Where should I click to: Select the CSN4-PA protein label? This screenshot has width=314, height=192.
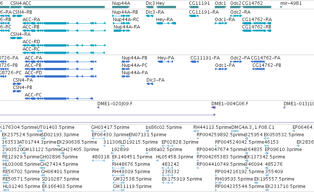(x=23, y=80)
